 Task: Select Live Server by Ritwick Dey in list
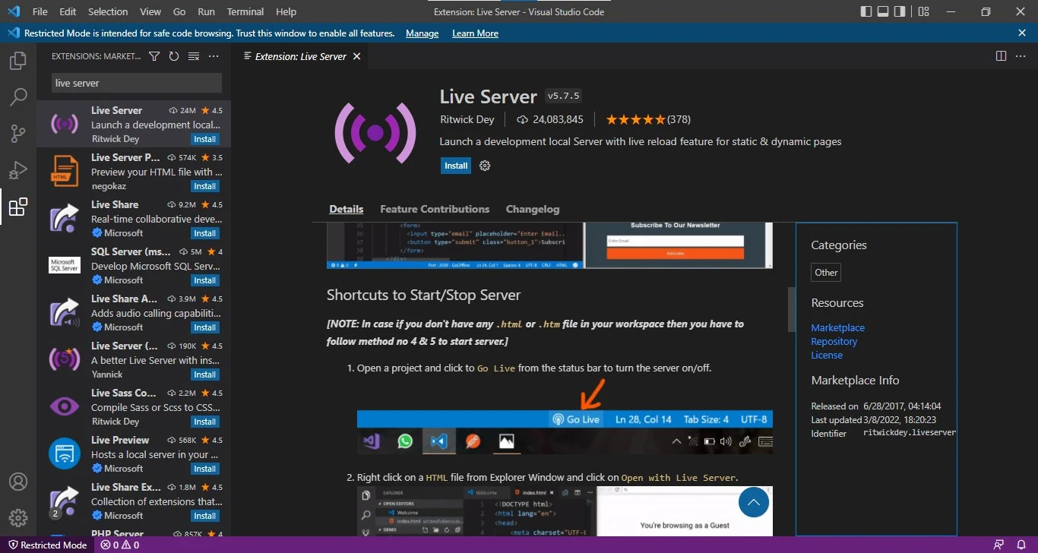pos(134,124)
